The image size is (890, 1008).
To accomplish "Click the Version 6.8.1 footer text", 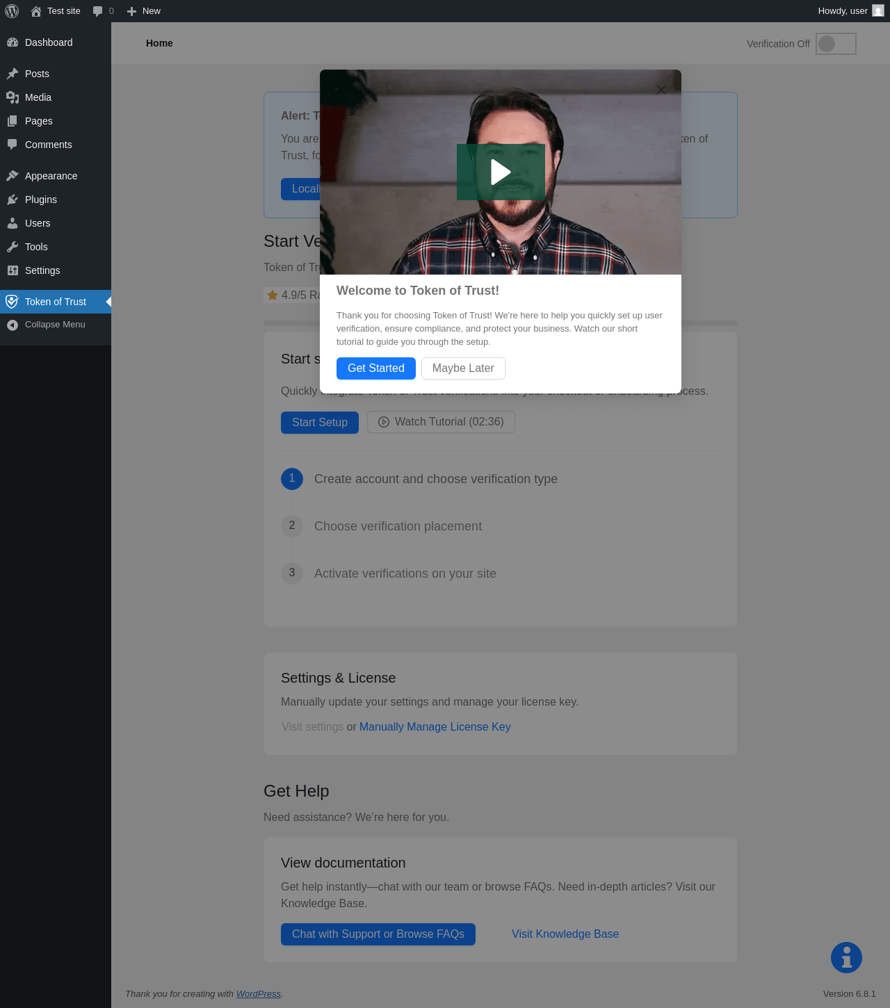I will tap(850, 994).
